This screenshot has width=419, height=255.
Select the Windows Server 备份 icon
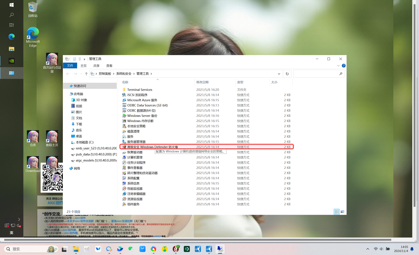coord(124,116)
